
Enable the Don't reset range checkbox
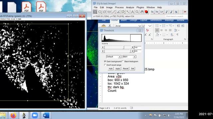click(105, 65)
